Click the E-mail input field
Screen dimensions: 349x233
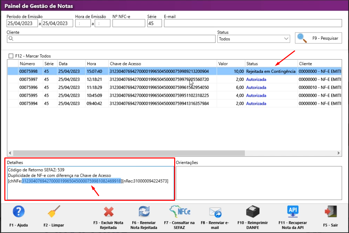coord(253,23)
